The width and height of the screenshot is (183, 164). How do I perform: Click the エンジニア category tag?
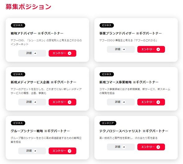pos(108,123)
